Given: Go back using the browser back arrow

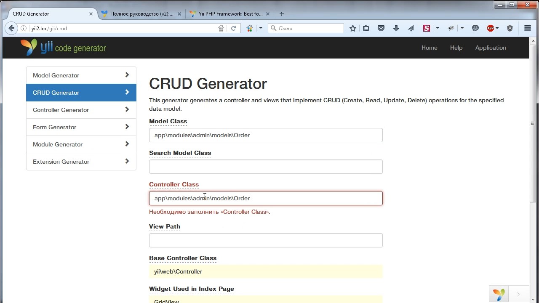Looking at the screenshot, I should pyautogui.click(x=11, y=28).
